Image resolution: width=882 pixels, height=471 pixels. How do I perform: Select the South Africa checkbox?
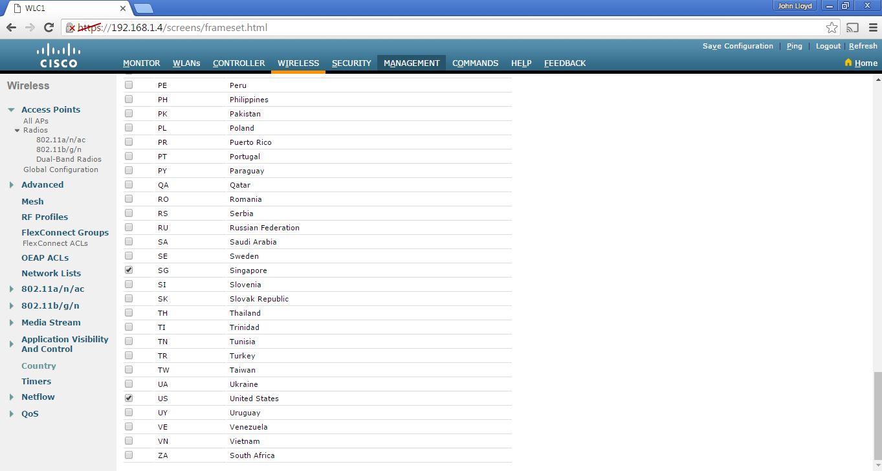coord(129,455)
